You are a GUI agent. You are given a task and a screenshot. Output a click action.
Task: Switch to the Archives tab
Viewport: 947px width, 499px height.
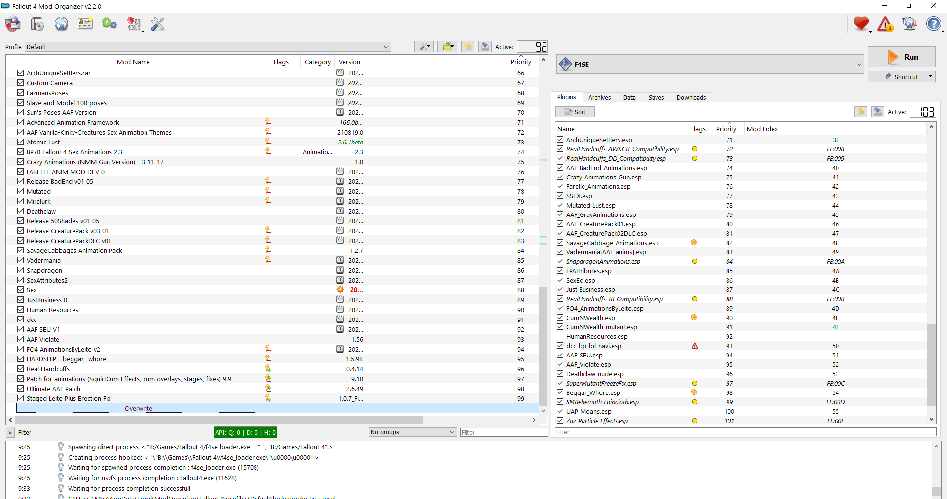coord(599,97)
